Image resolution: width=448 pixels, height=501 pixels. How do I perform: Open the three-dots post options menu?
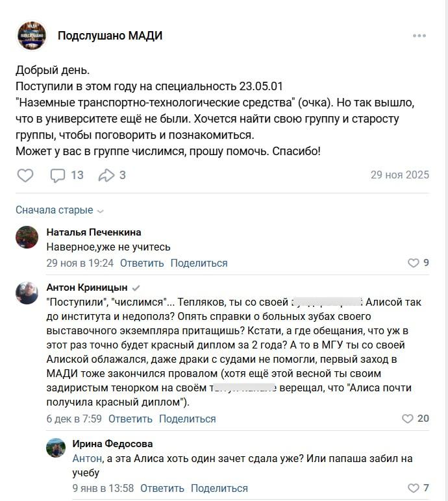click(x=419, y=36)
